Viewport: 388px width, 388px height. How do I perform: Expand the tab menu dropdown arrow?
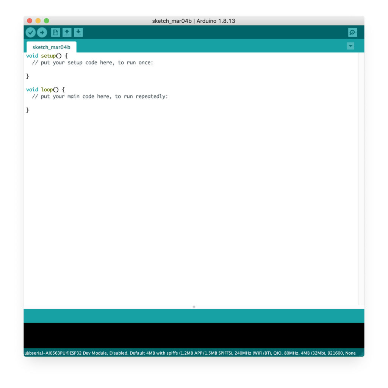click(x=350, y=46)
